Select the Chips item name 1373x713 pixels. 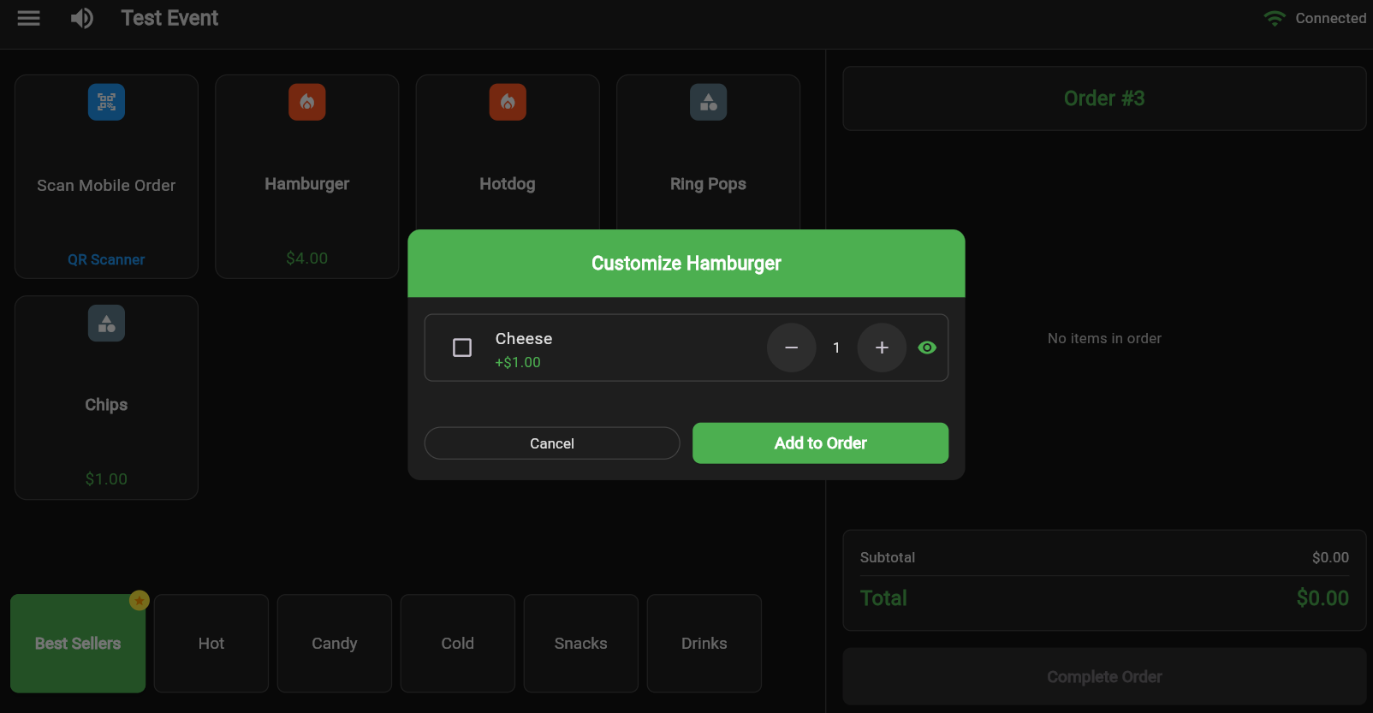[106, 405]
